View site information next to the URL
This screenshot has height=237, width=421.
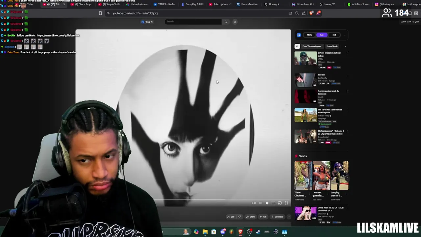coord(108,13)
